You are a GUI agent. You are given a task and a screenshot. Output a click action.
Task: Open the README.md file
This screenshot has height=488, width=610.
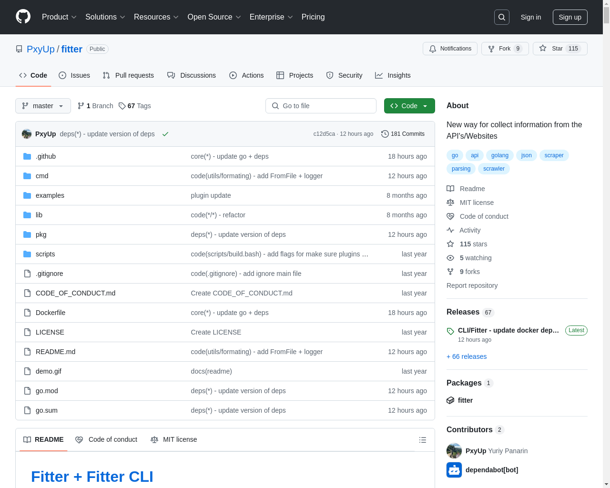click(x=55, y=352)
